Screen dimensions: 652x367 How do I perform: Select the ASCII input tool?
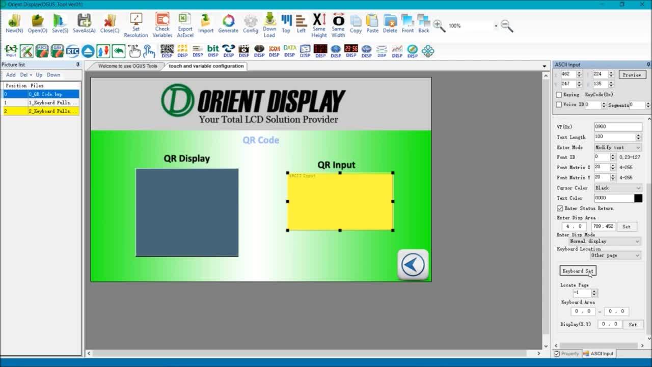(x=42, y=51)
